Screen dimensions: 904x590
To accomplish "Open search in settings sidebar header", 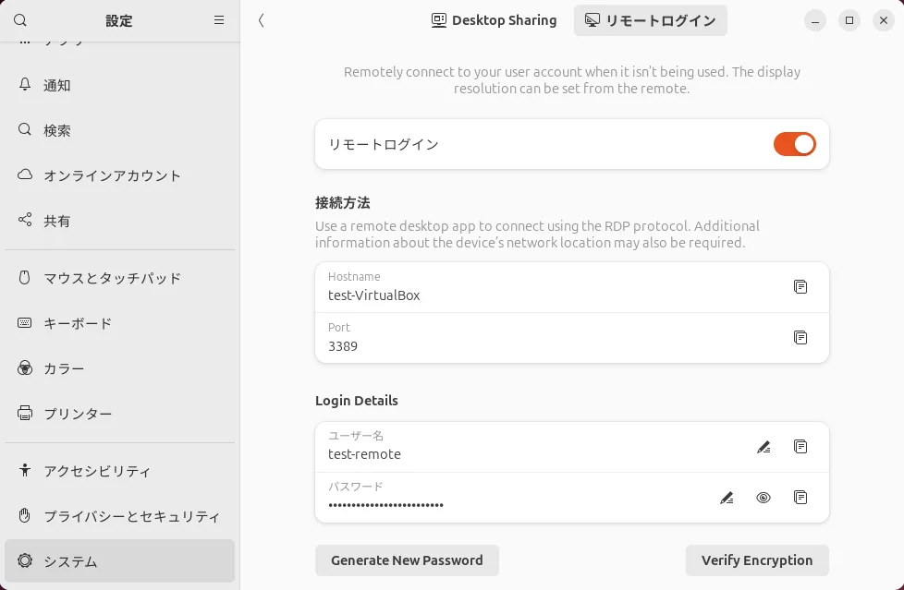I will 20,20.
